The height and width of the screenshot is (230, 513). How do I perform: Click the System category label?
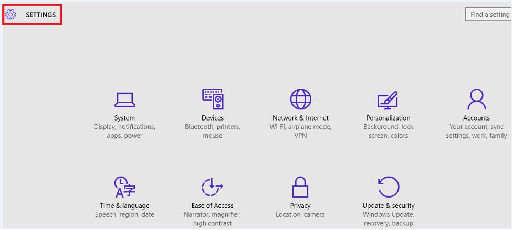[124, 118]
